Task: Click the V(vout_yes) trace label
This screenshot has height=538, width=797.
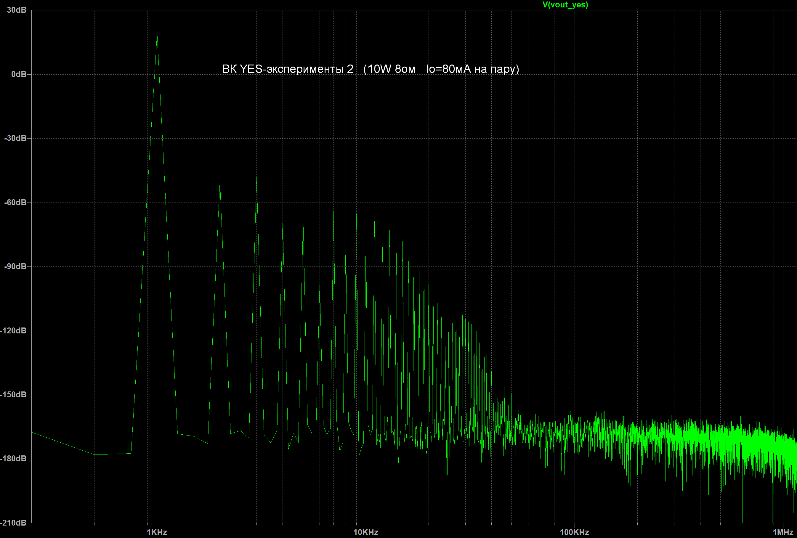Action: 565,4
